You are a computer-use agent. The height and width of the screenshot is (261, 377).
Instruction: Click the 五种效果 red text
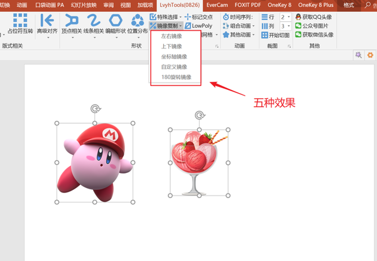pos(275,103)
